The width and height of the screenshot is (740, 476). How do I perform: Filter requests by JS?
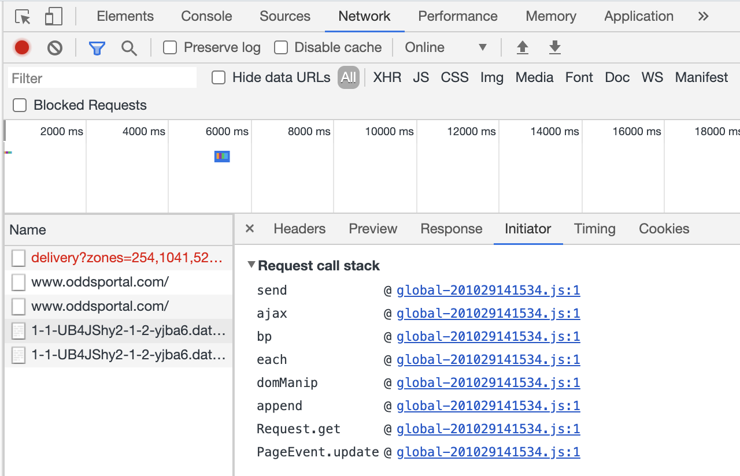click(421, 77)
